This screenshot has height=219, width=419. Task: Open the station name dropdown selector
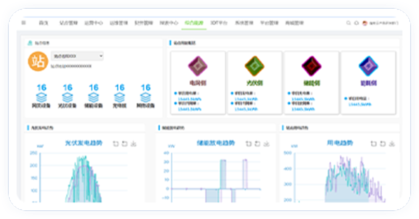pyautogui.click(x=77, y=56)
